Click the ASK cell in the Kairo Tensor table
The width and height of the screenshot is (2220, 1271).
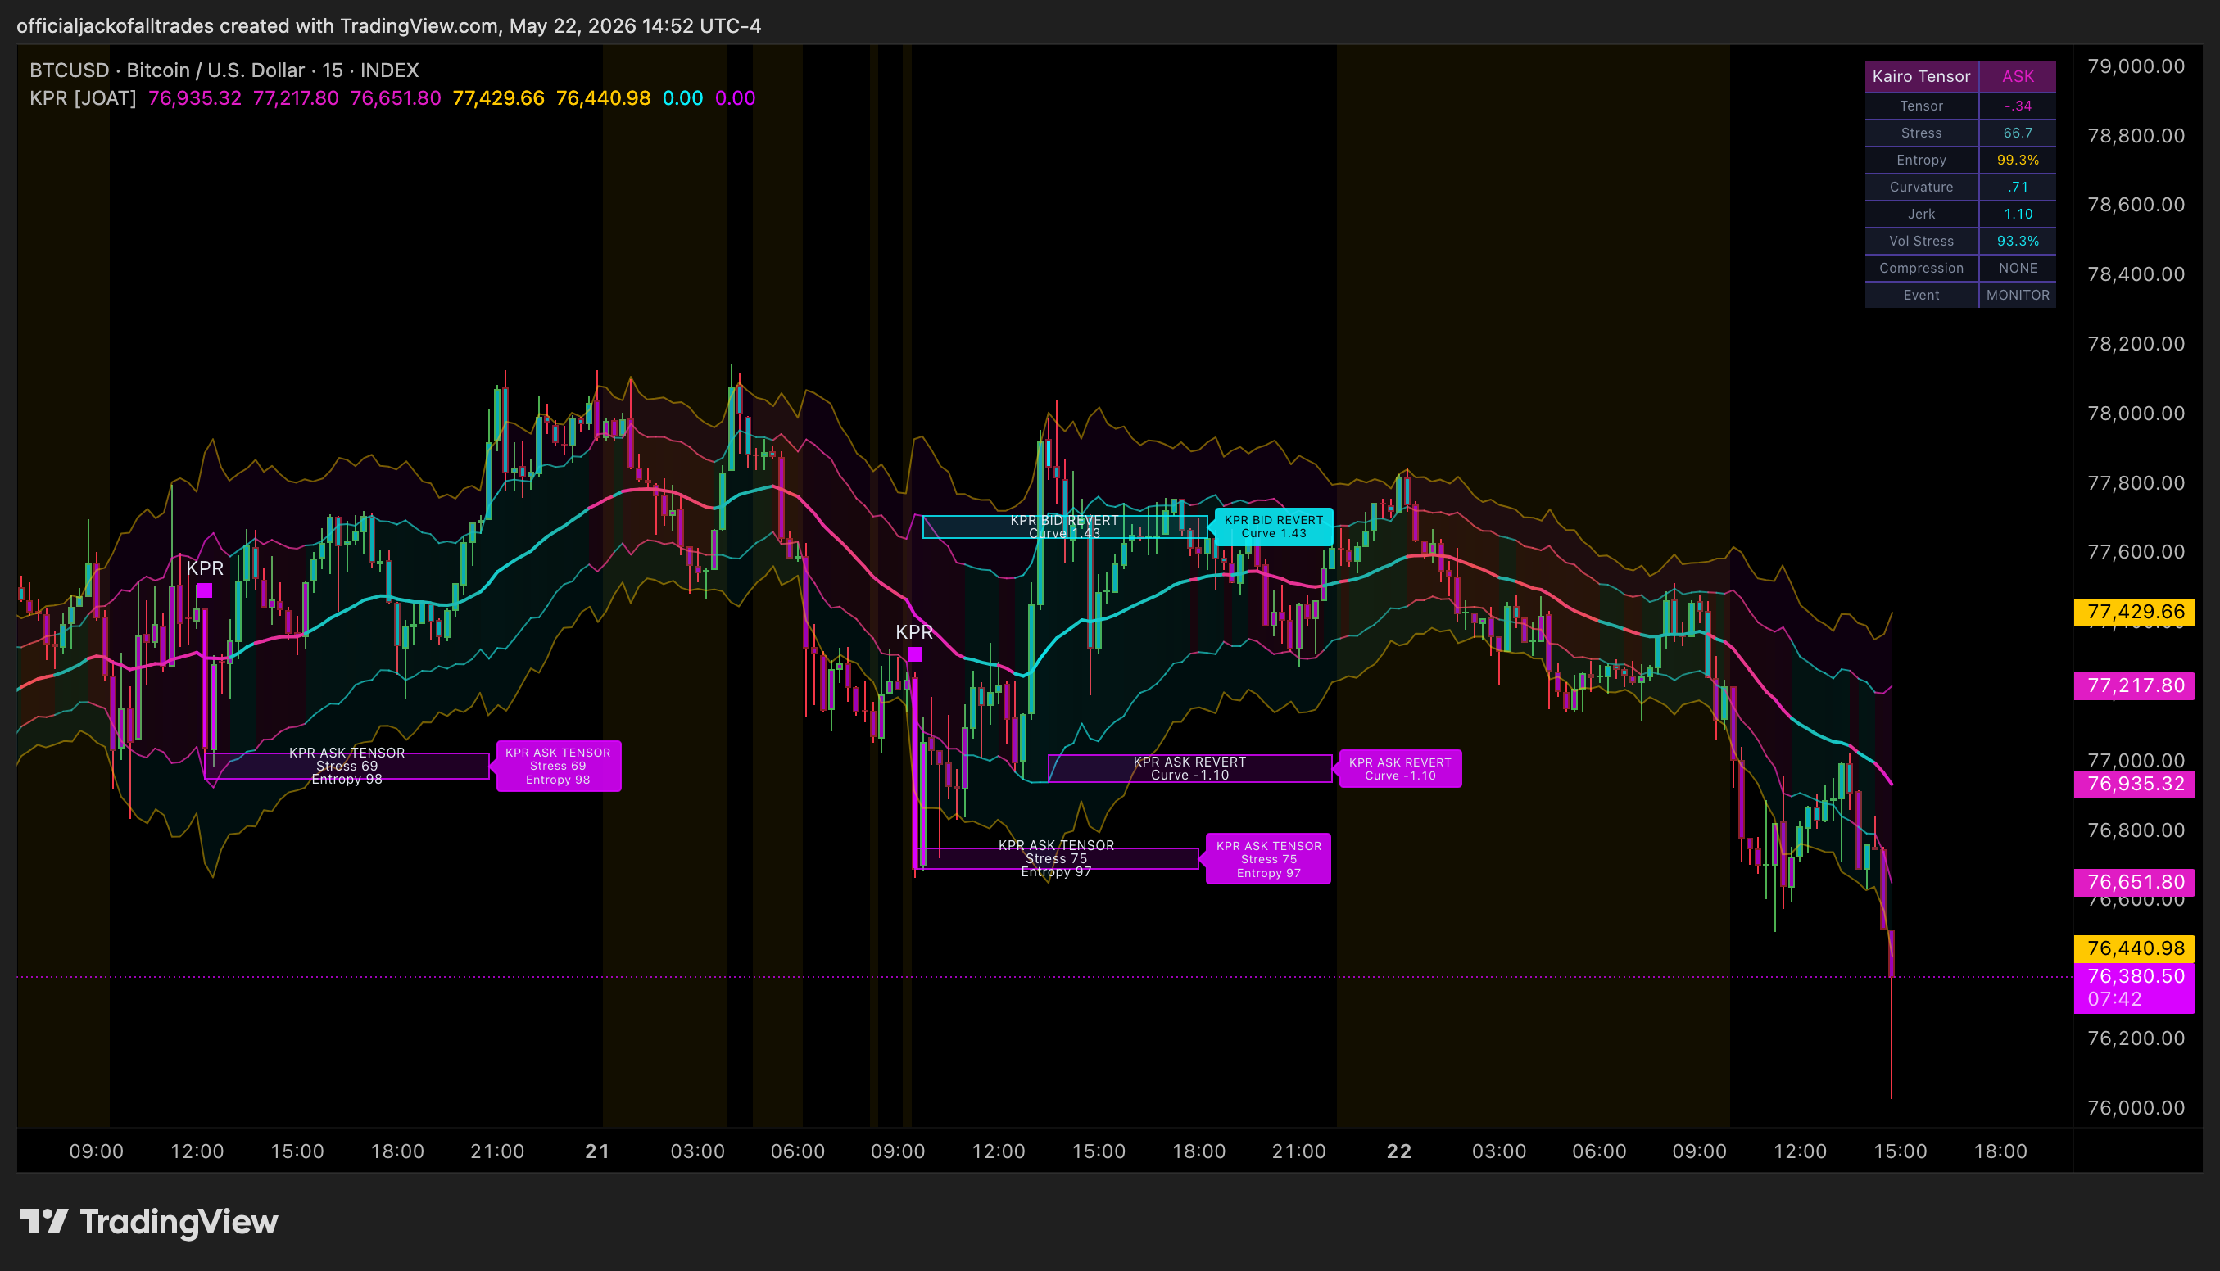[x=2018, y=76]
